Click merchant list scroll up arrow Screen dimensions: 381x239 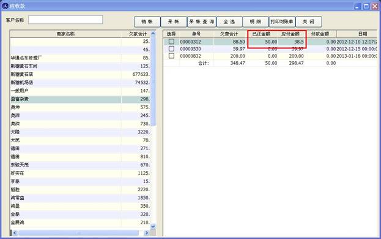click(x=153, y=34)
